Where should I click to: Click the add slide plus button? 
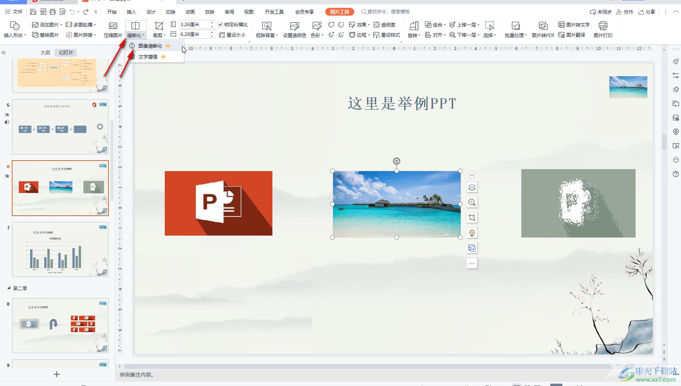[x=57, y=374]
